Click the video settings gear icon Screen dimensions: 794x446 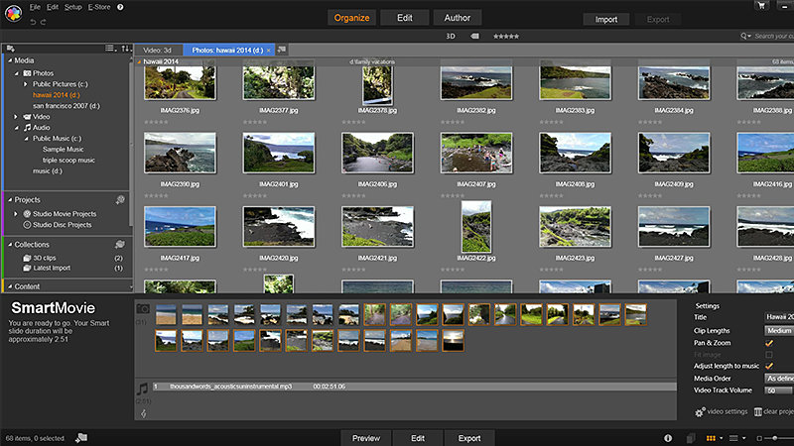699,410
